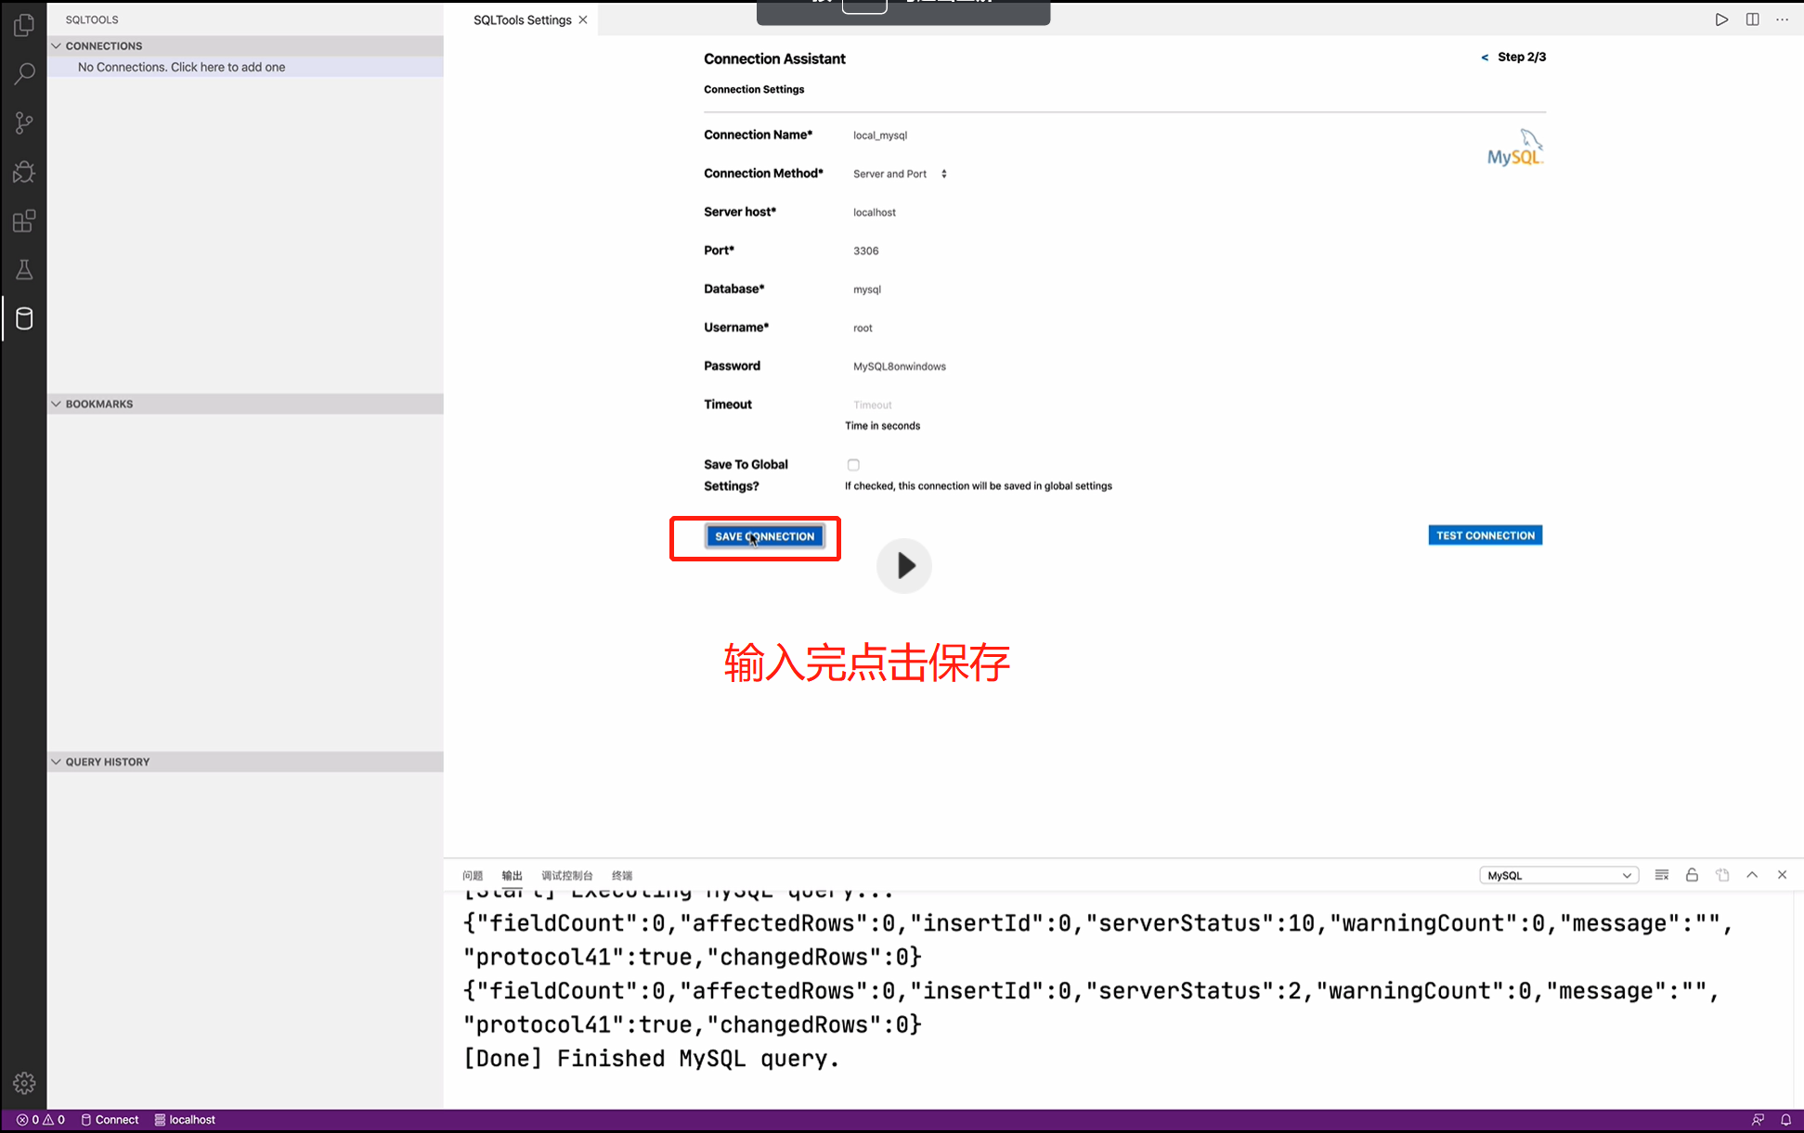Screen dimensions: 1804x1133
Task: Click TEST CONNECTION button
Action: coord(1486,535)
